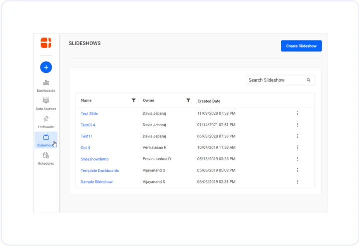Image resolution: width=359 pixels, height=246 pixels.
Task: Open actions menu for Test014 row
Action: 297,125
